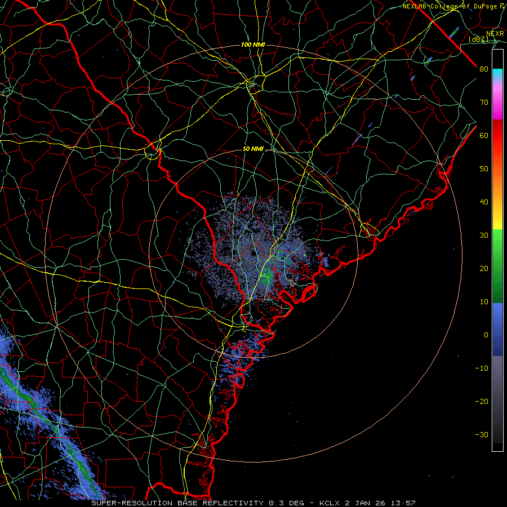This screenshot has width=507, height=507.
Task: Click the orange 40 dBZ band on color bar
Action: (497, 202)
